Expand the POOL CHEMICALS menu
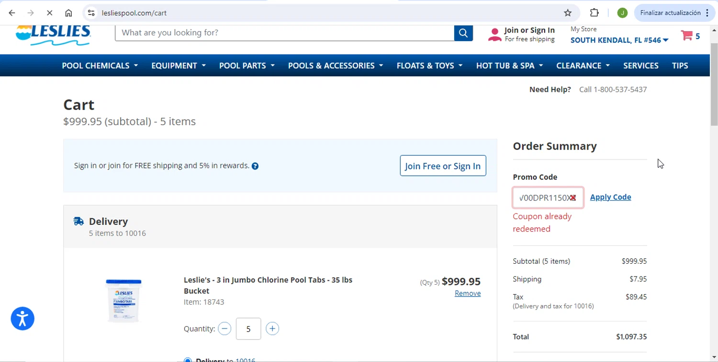The width and height of the screenshot is (718, 362). coord(100,65)
